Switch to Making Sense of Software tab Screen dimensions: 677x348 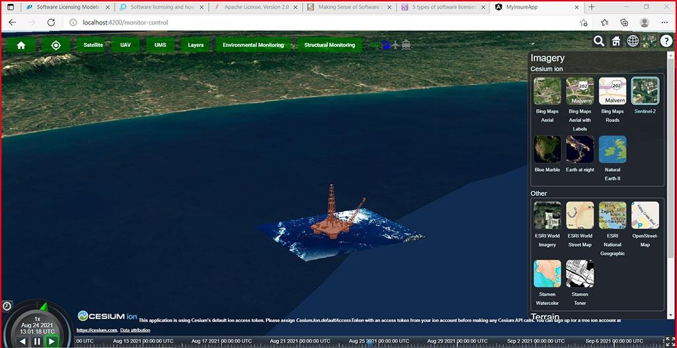pos(349,7)
